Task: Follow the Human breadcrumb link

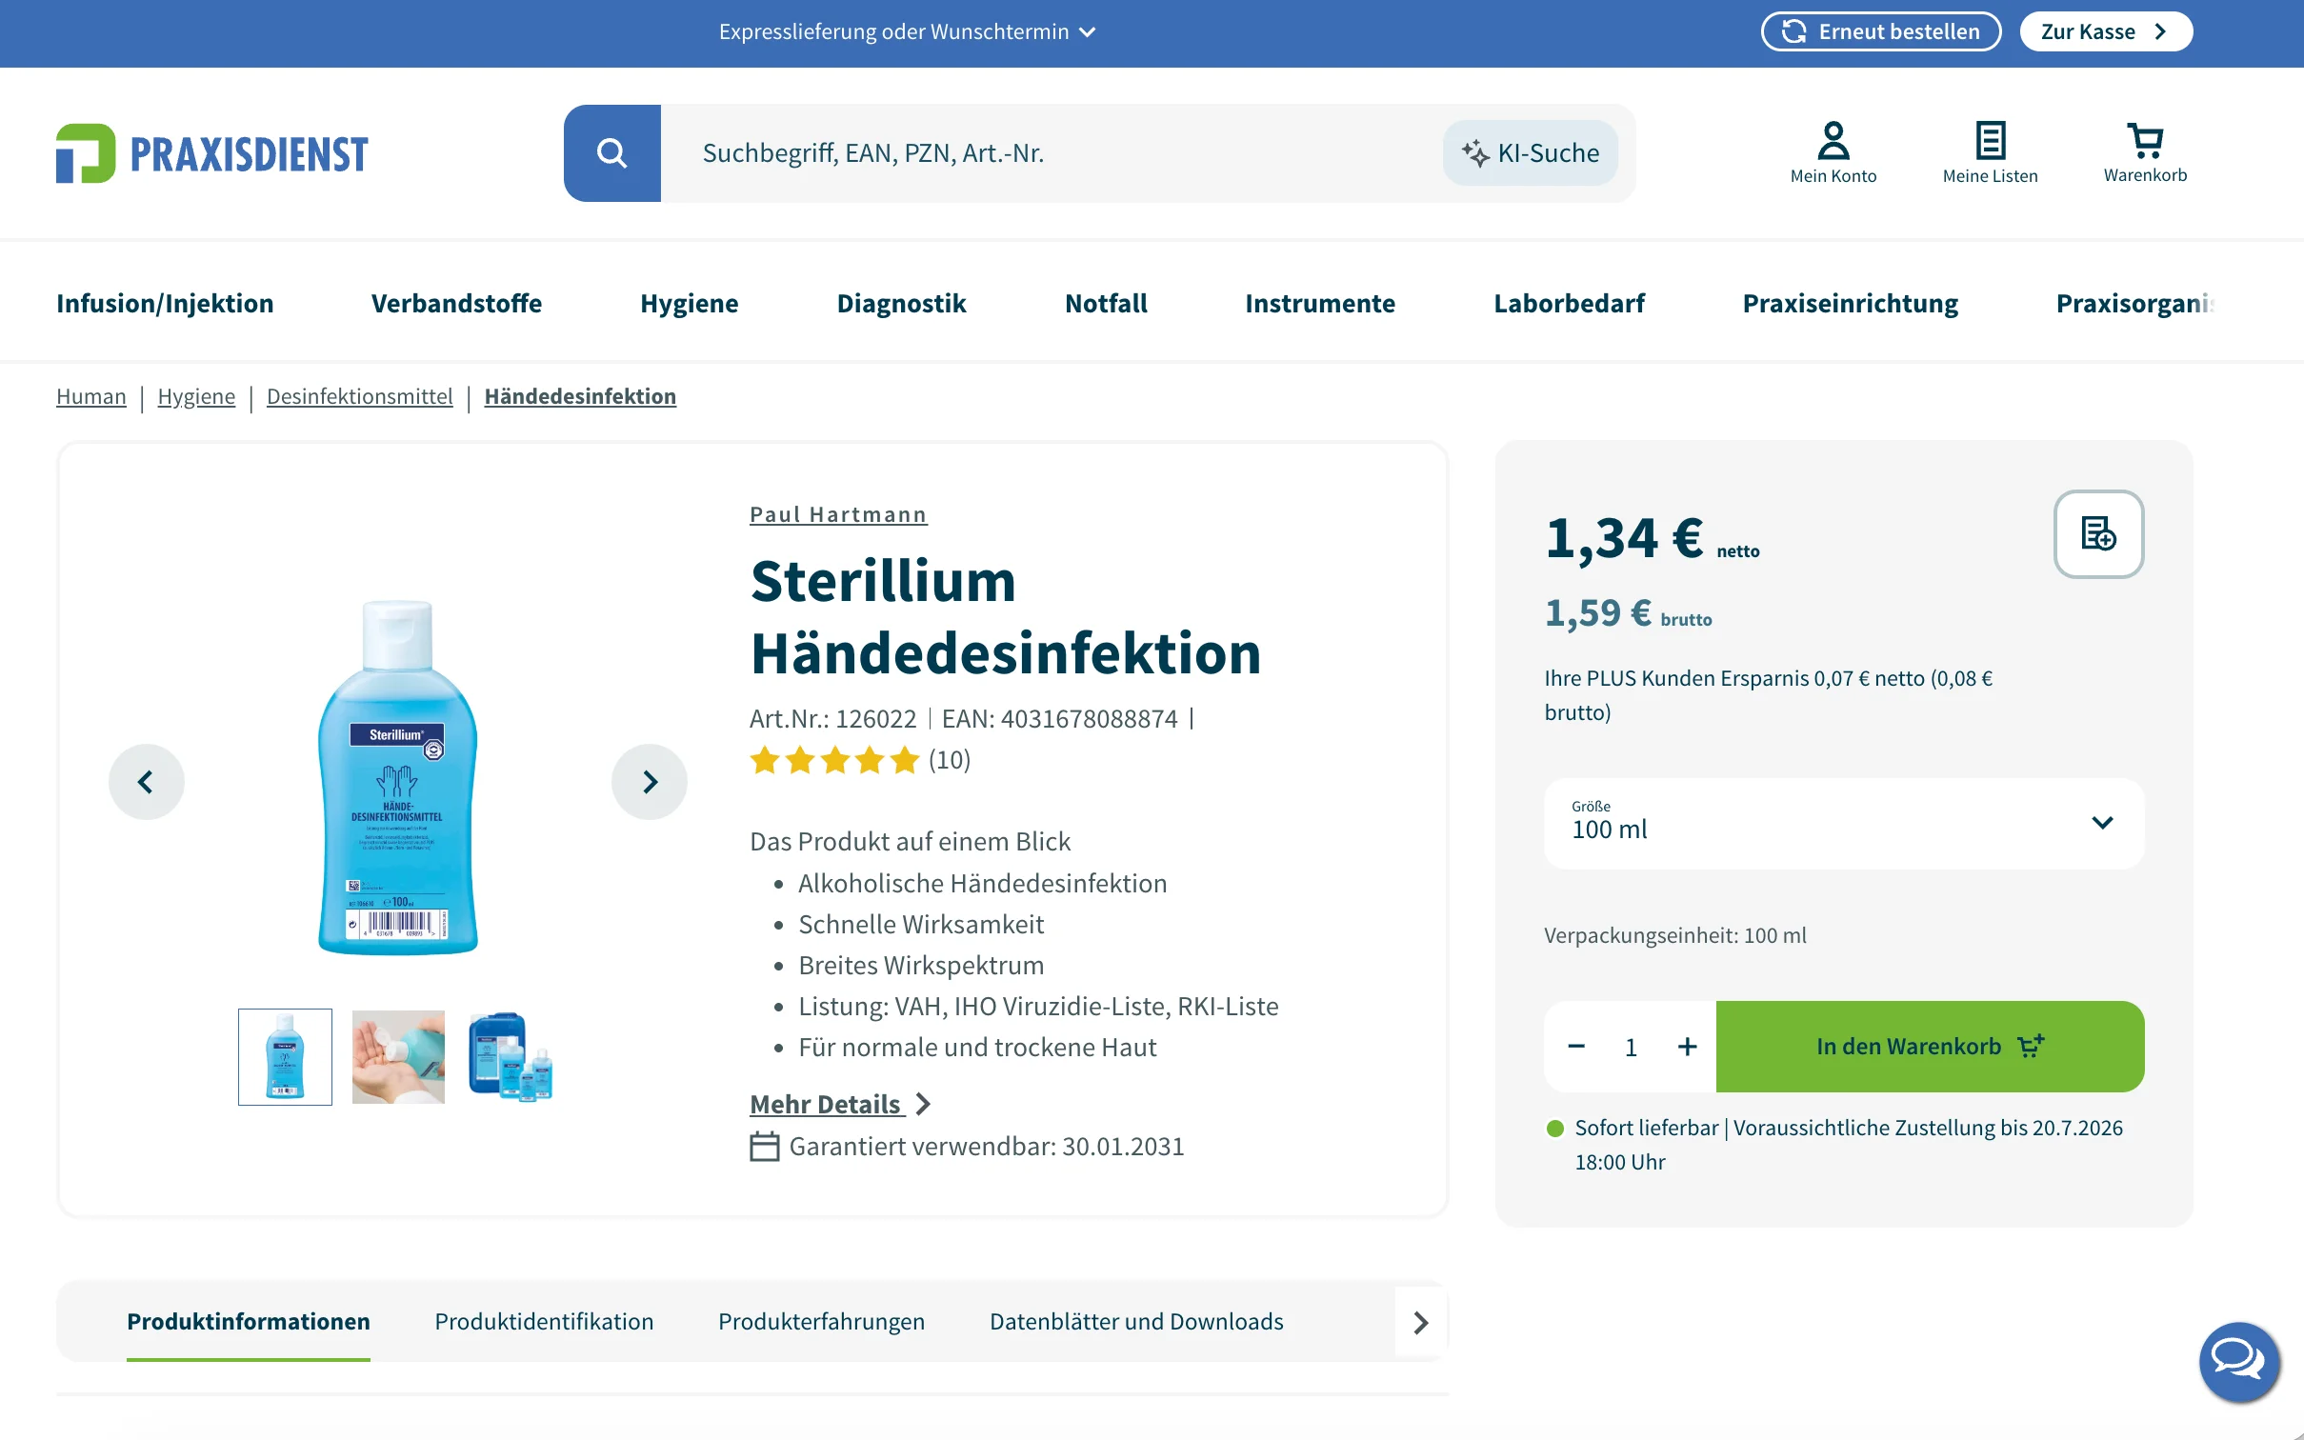Action: (x=91, y=396)
